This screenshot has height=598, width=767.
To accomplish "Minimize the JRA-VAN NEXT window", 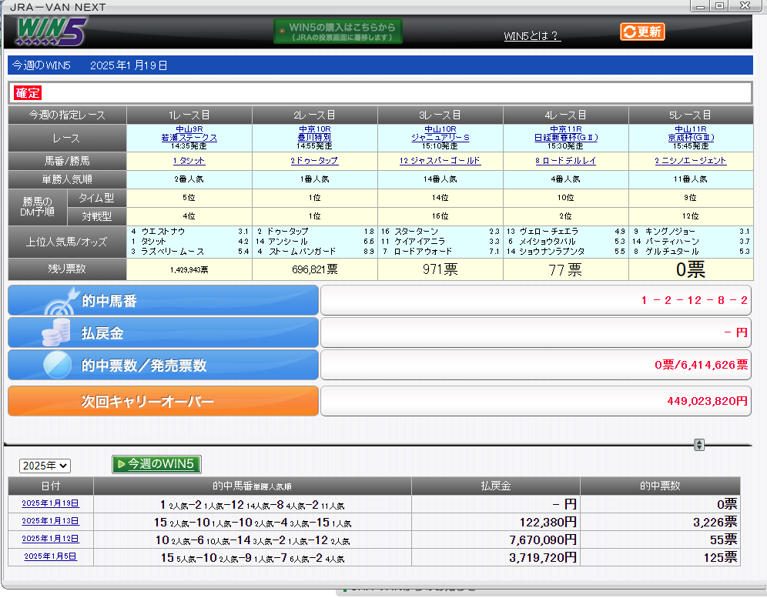I will pyautogui.click(x=700, y=6).
